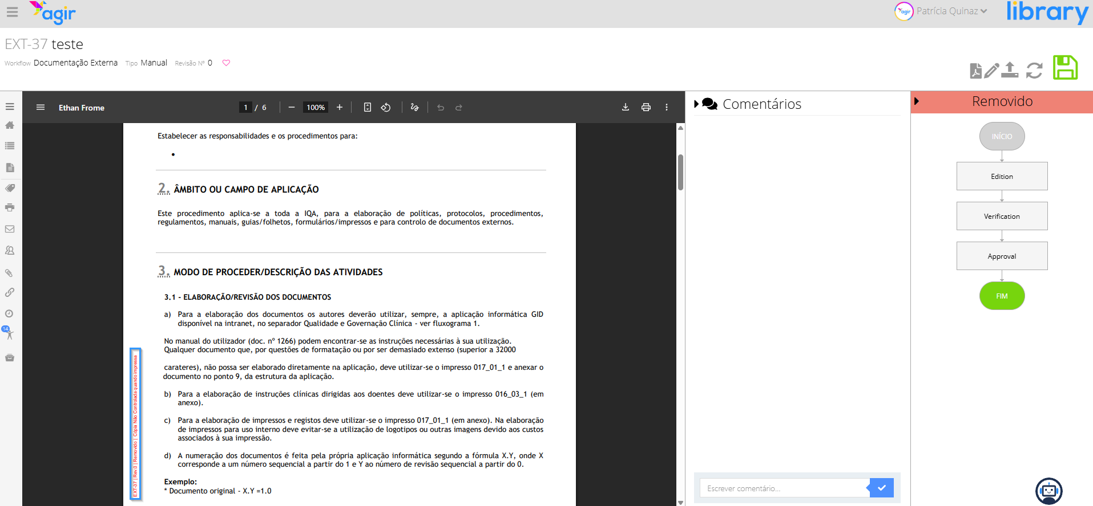
Task: Download the PDF file
Action: (x=626, y=107)
